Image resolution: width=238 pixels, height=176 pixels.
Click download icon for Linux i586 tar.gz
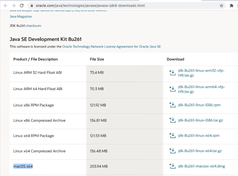pos(172,120)
